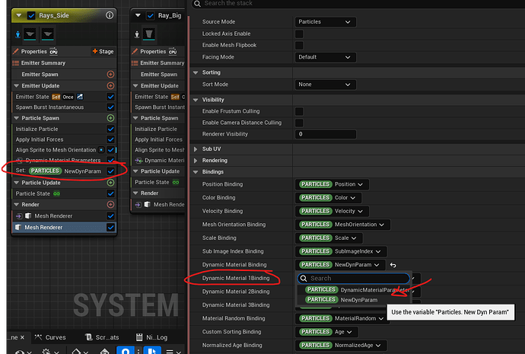This screenshot has width=525, height=354.
Task: Click green plus beside Particle Spawn
Action: pos(110,119)
